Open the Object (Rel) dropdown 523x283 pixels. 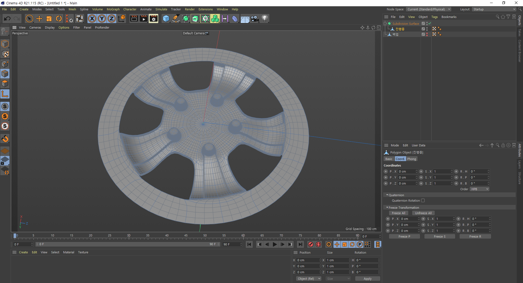click(309, 279)
